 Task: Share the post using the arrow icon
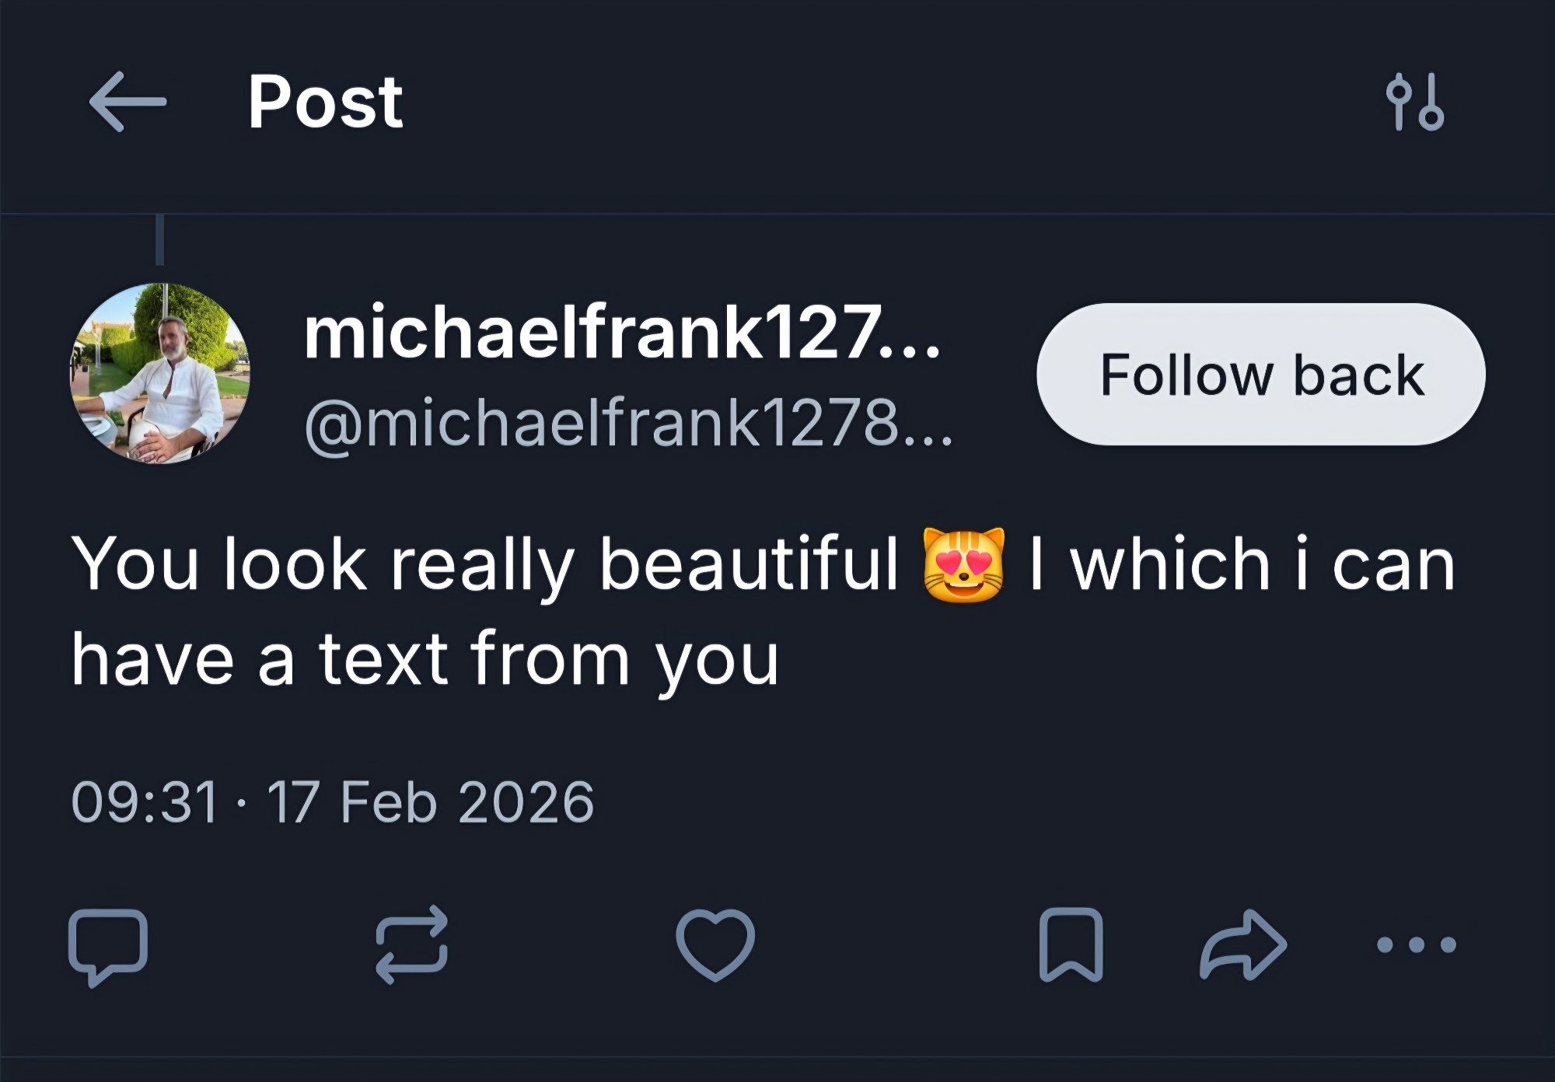point(1242,945)
